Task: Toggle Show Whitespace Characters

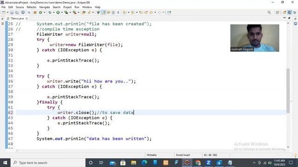Action: pyautogui.click(x=118, y=13)
